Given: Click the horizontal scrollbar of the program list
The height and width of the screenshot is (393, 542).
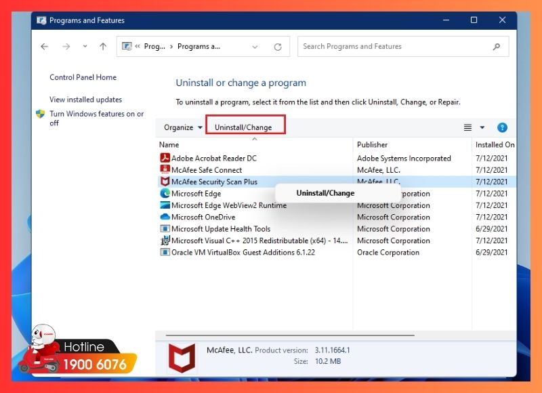Looking at the screenshot, I should pos(290,335).
